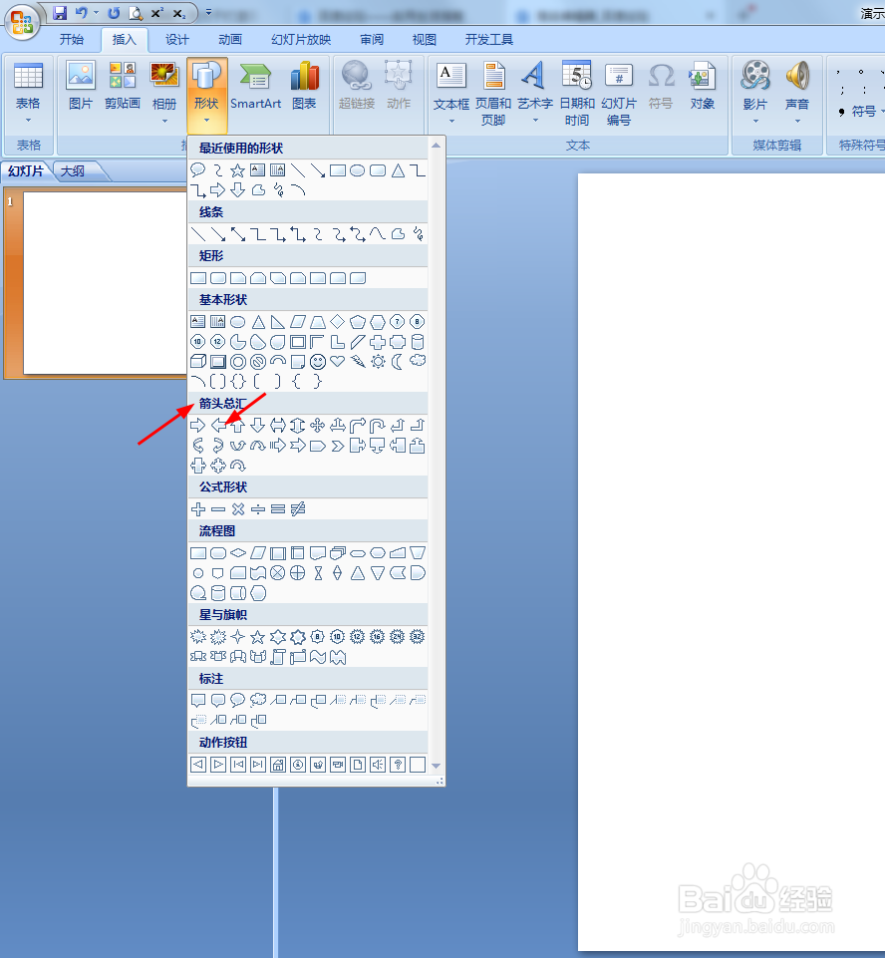Select the Sound action button shape
Viewport: 885px width, 958px height.
coord(378,765)
